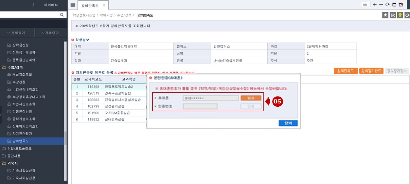The width and height of the screenshot is (410, 184).
Task: Click the search magnifier icon in sidebar
Action: coord(62,15)
